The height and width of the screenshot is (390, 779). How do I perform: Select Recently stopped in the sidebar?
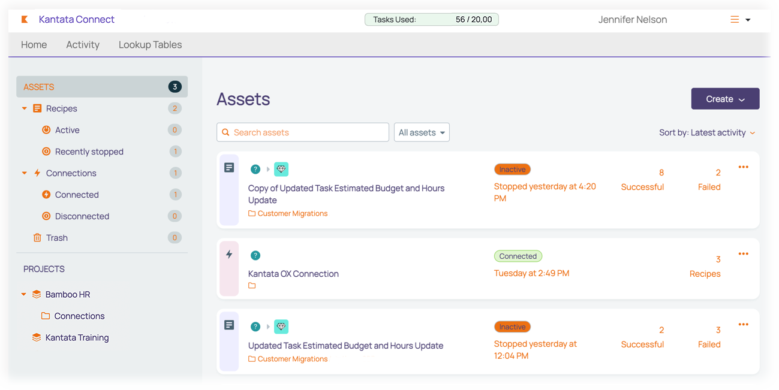click(89, 152)
